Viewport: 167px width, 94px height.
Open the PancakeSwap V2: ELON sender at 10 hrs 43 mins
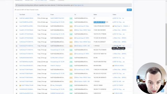(57, 22)
